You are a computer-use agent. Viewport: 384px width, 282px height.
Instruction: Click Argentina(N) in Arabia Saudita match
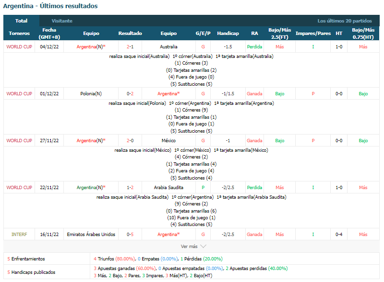[x=90, y=187]
